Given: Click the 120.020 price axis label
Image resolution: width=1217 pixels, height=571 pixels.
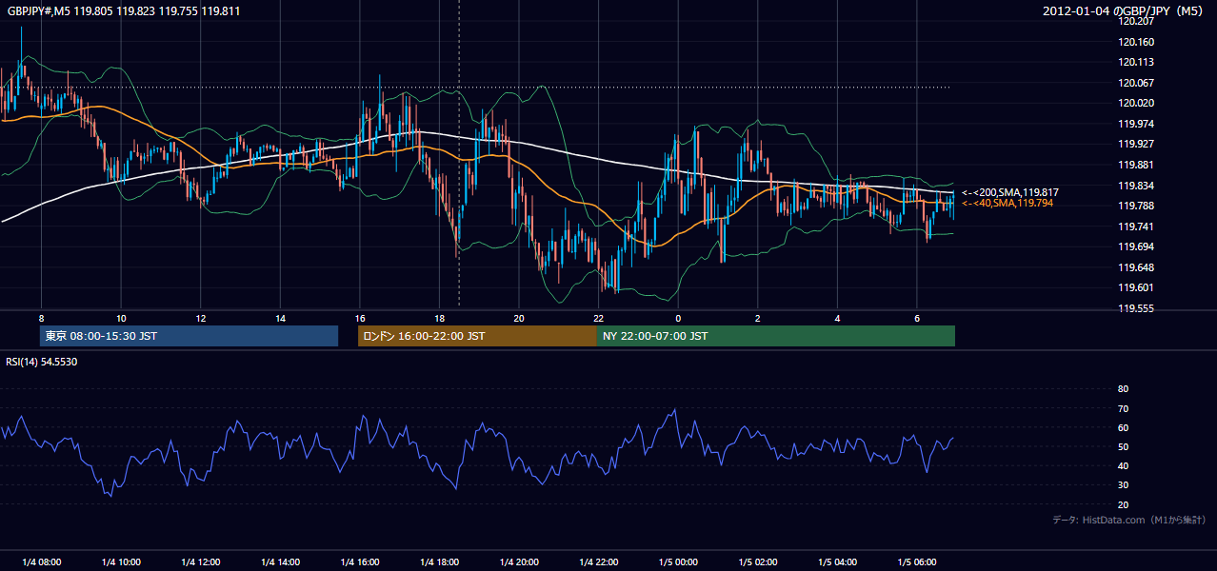Looking at the screenshot, I should point(1135,104).
